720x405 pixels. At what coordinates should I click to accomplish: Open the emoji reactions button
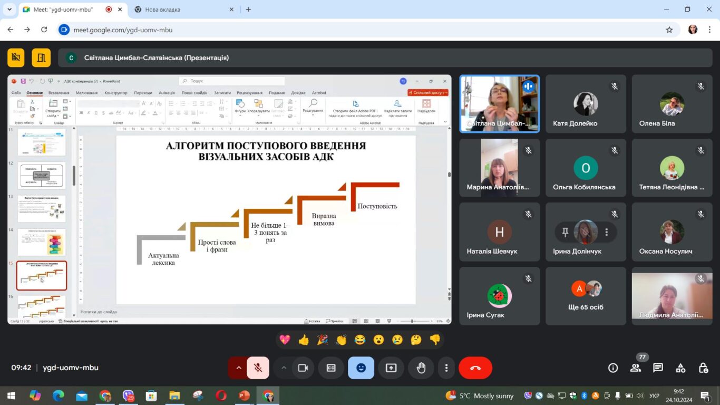(x=361, y=368)
